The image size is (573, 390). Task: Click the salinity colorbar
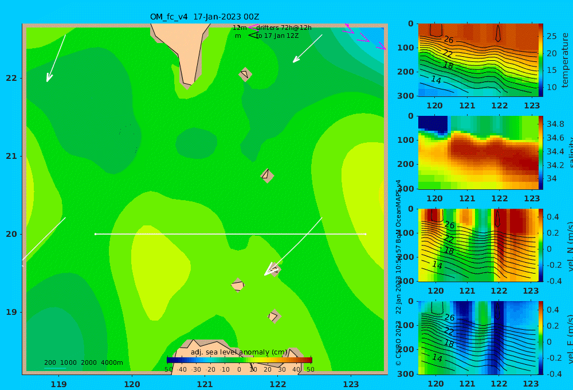[x=541, y=153]
